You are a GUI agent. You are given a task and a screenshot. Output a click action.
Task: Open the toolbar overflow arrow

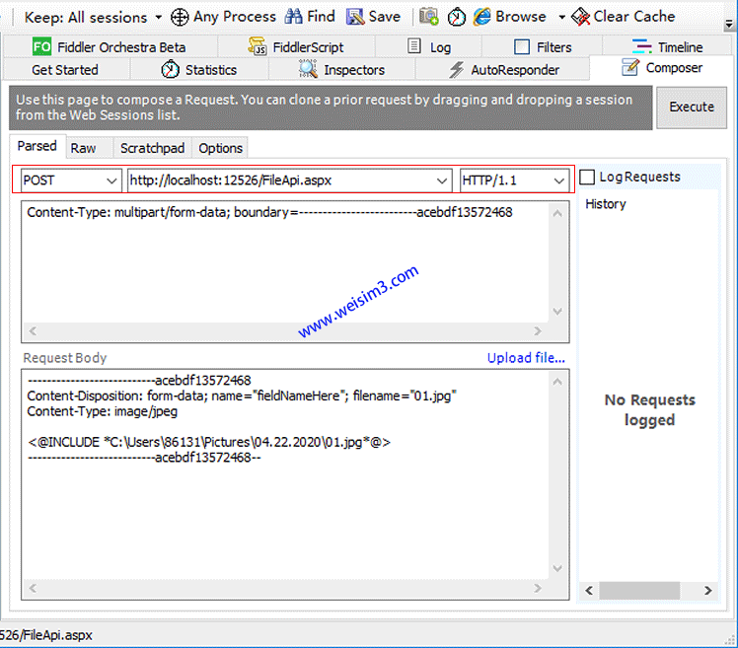click(728, 24)
